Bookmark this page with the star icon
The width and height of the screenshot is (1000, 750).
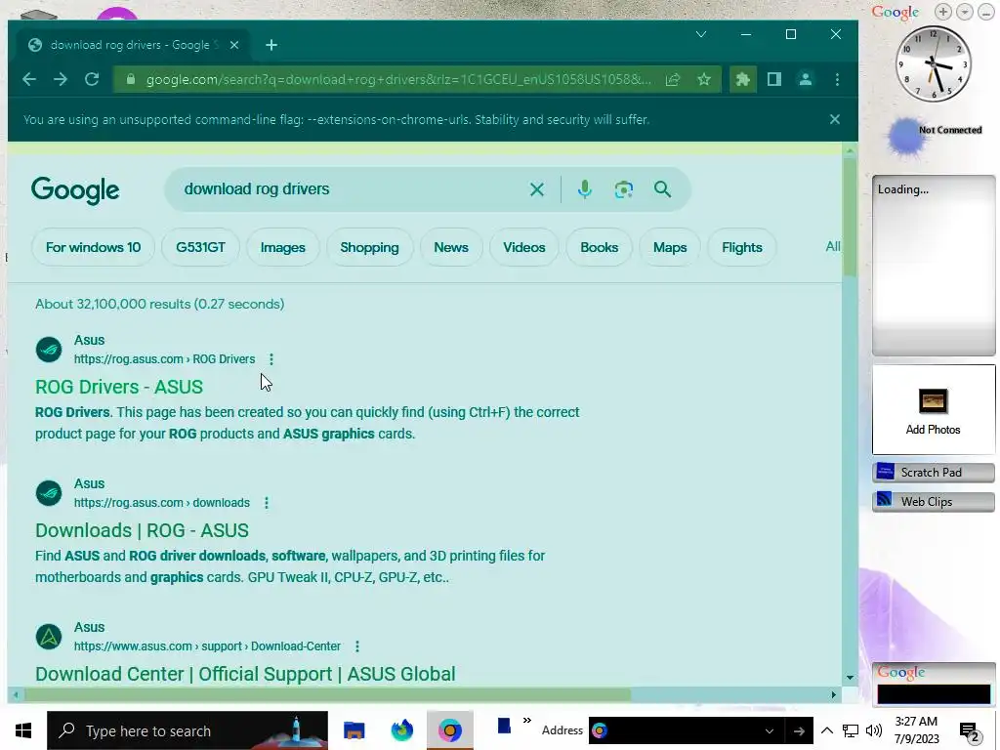pos(704,79)
